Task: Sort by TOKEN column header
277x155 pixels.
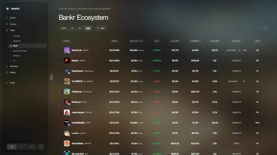Action: click(66, 41)
